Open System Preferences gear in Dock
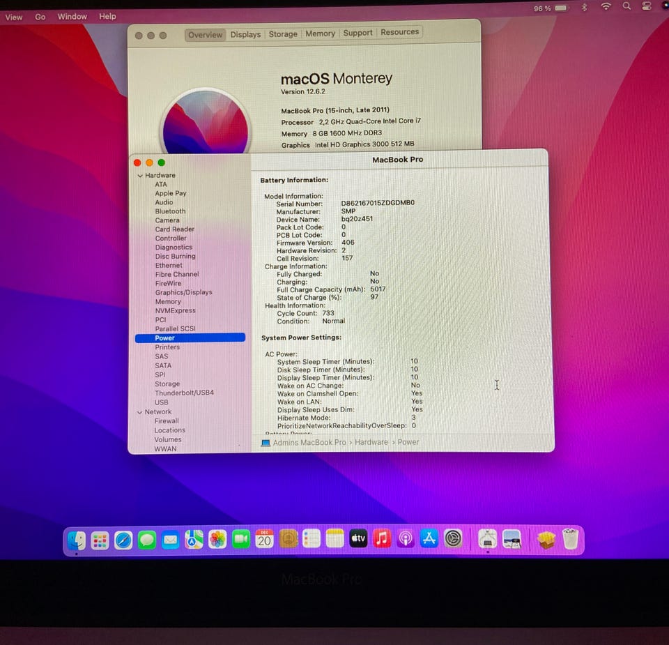The width and height of the screenshot is (669, 645). coord(453,539)
